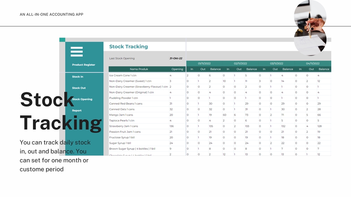This screenshot has width=351, height=197.
Task: Select Mango Jam 1 cans product
Action: [x=121, y=115]
